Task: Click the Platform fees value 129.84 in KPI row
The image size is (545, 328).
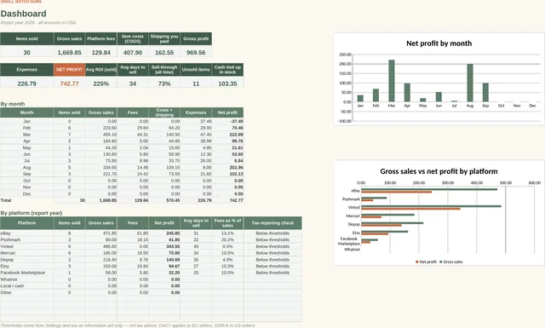Action: coord(101,53)
